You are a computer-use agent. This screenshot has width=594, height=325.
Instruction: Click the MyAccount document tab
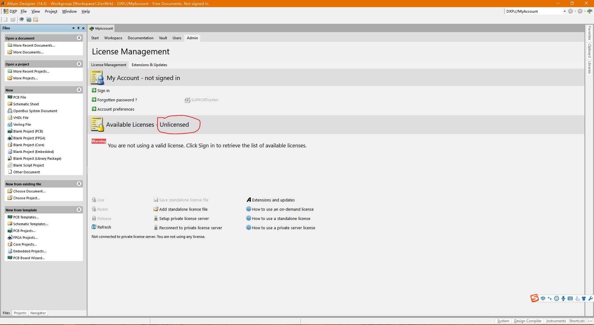(x=101, y=28)
